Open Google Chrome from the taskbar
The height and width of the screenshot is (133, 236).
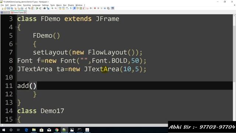tap(56, 130)
